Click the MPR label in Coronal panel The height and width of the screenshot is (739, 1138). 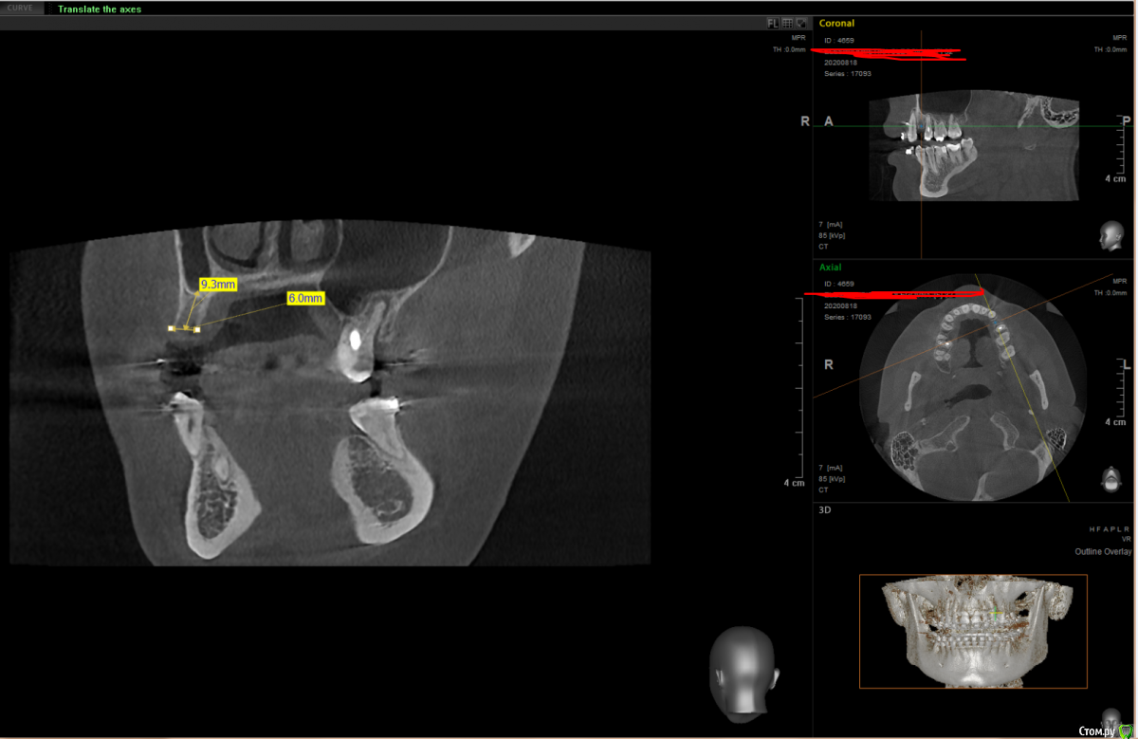[x=1119, y=38]
